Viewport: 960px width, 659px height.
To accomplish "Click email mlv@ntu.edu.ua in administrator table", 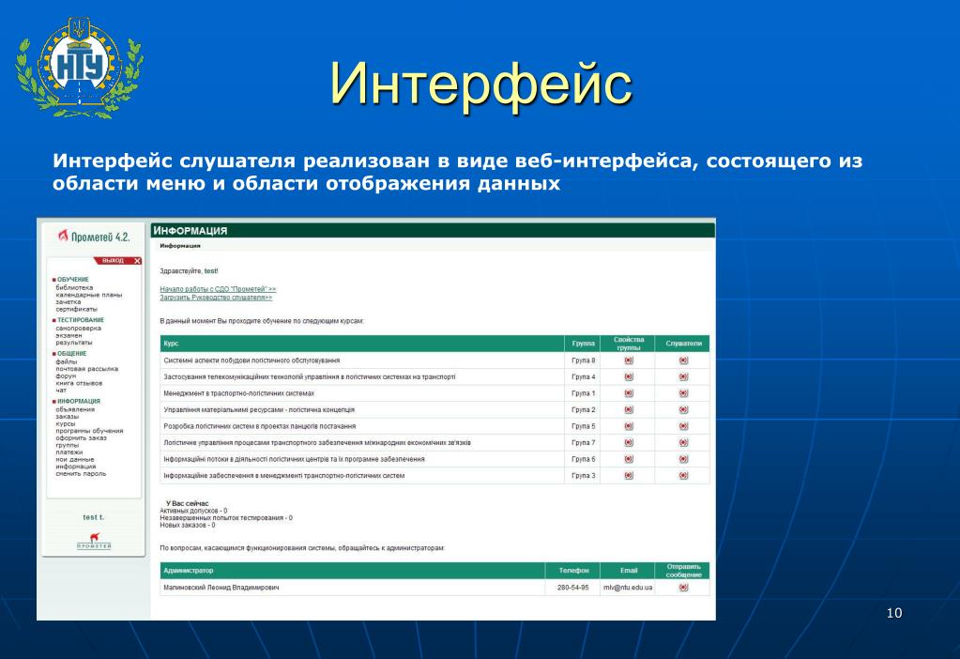I will [x=628, y=588].
